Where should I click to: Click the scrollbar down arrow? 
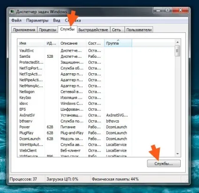(177, 154)
